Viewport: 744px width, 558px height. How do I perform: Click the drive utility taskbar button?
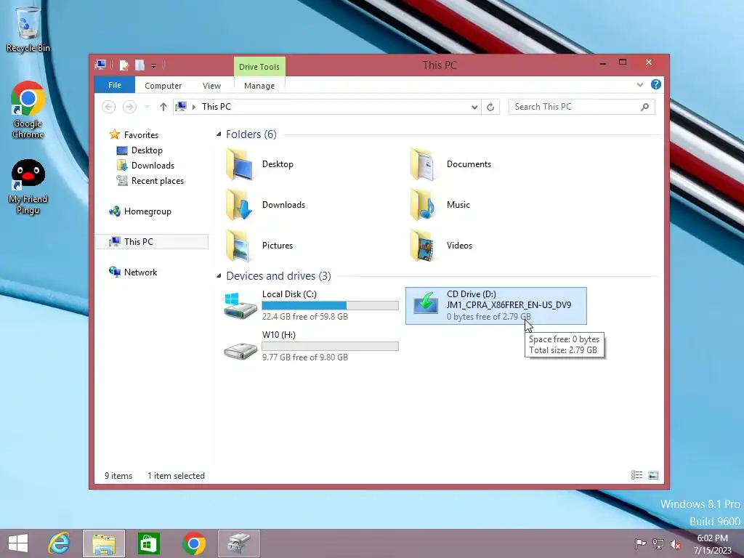(x=238, y=543)
